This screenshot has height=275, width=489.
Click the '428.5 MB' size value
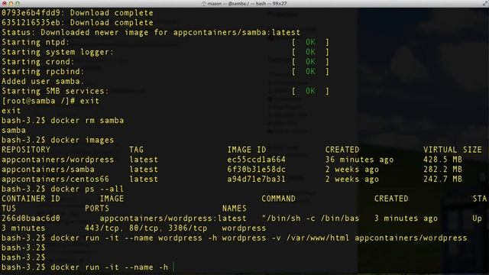pos(442,160)
